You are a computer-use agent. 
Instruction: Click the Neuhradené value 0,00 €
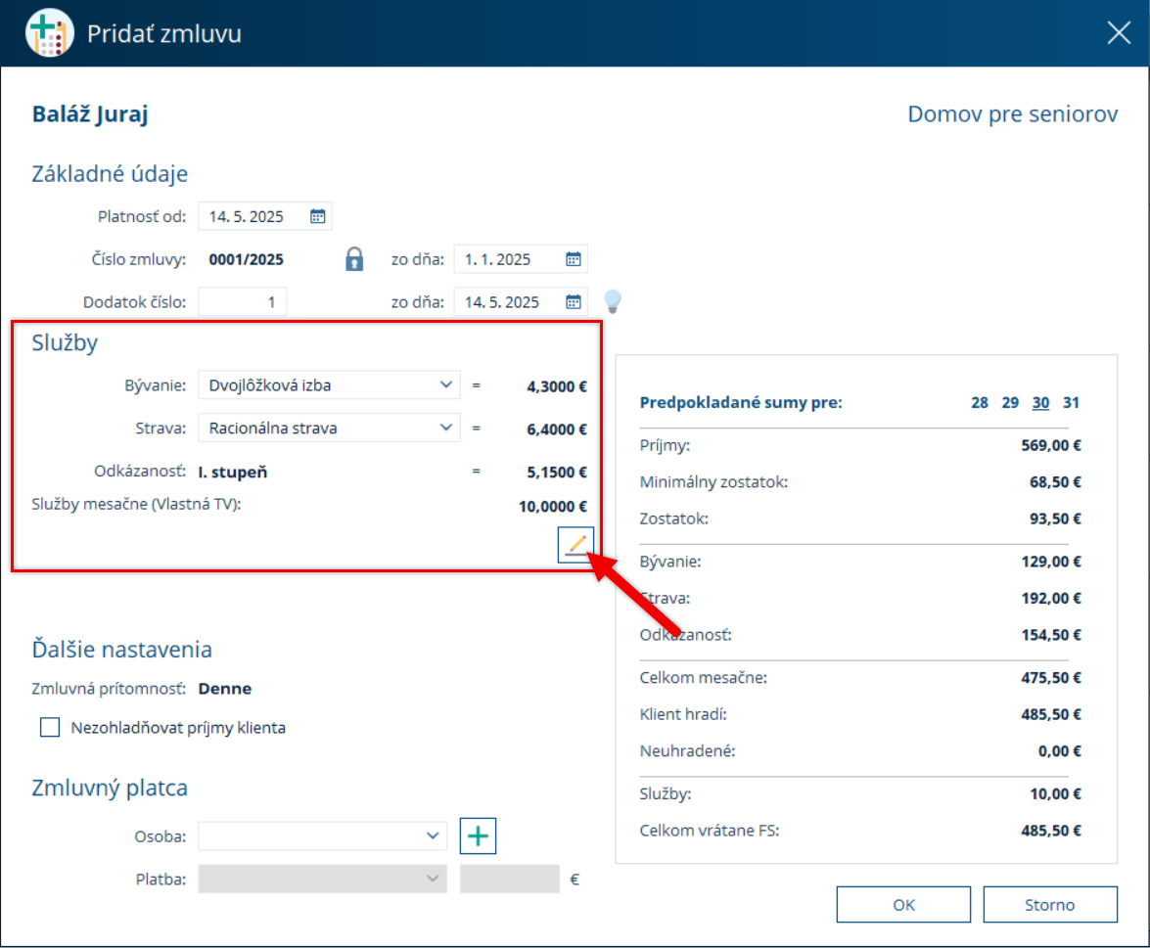pos(1060,751)
